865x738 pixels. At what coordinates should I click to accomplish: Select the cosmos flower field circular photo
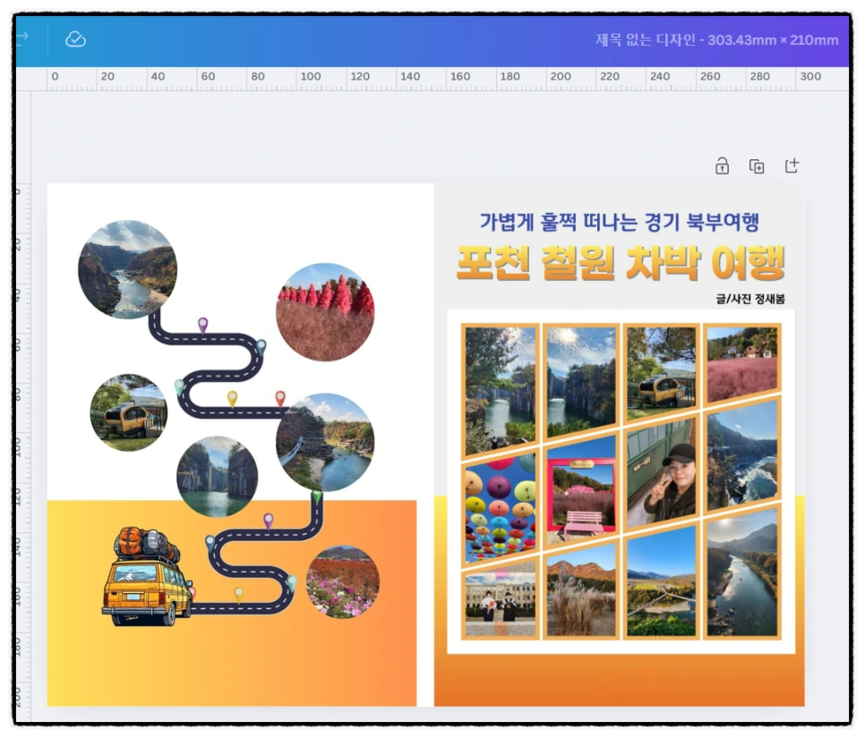point(343,581)
